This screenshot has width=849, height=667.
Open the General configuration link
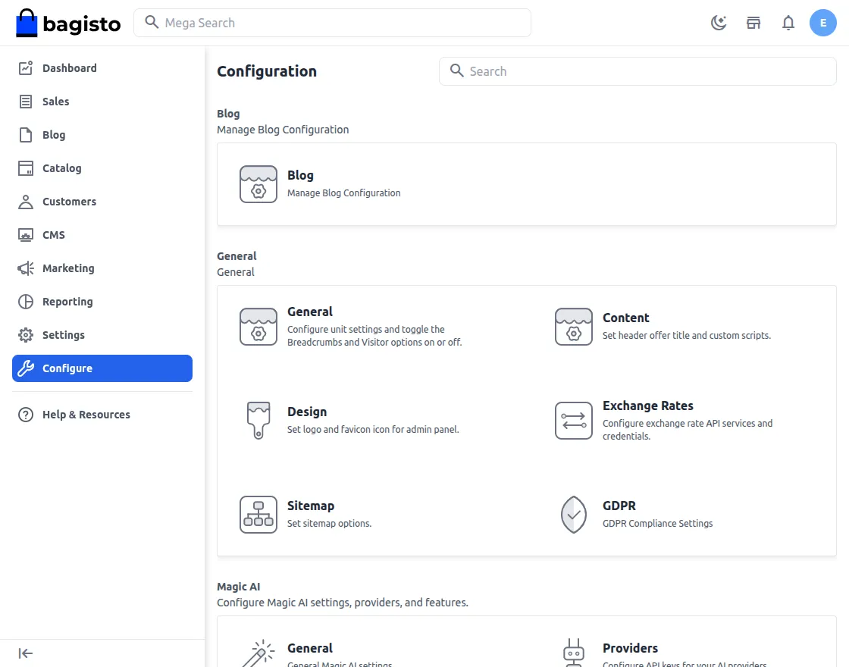[x=310, y=312]
